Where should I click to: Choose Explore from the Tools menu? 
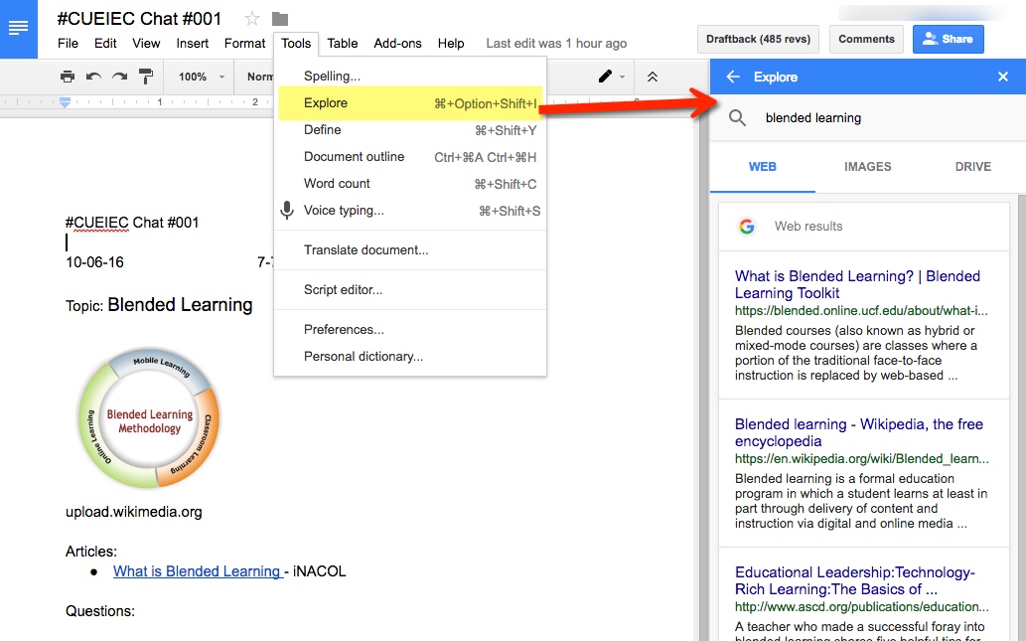point(326,103)
